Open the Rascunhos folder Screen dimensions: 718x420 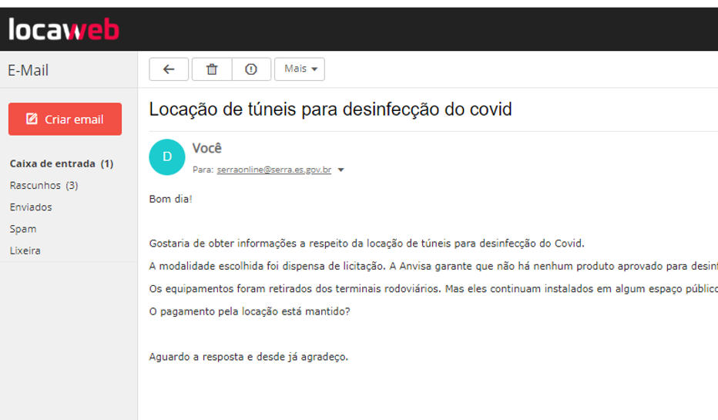[43, 185]
